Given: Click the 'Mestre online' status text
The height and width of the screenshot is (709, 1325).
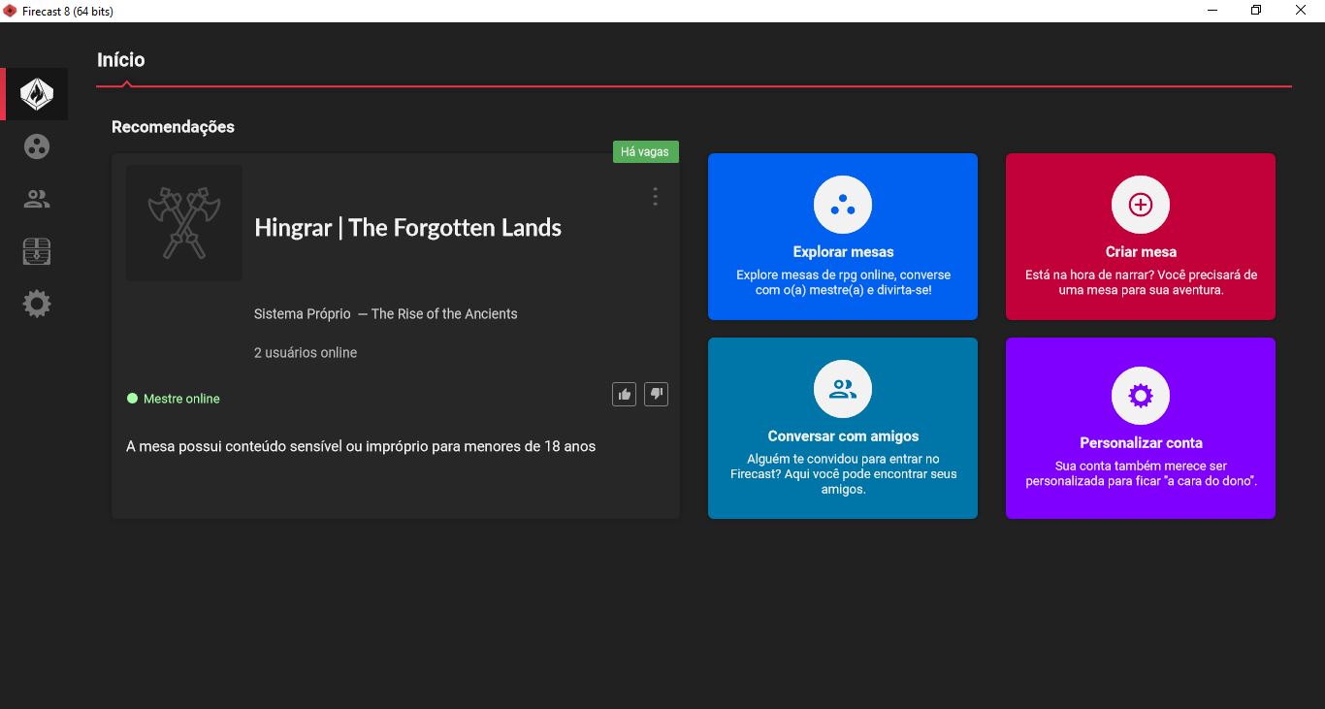Looking at the screenshot, I should coord(181,399).
